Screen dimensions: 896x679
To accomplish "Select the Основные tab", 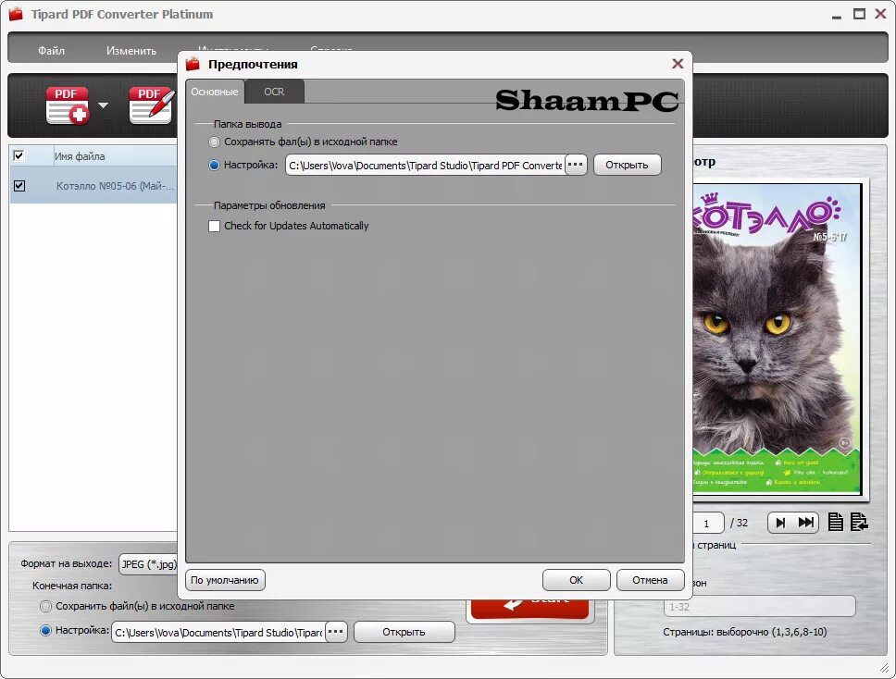I will (215, 92).
